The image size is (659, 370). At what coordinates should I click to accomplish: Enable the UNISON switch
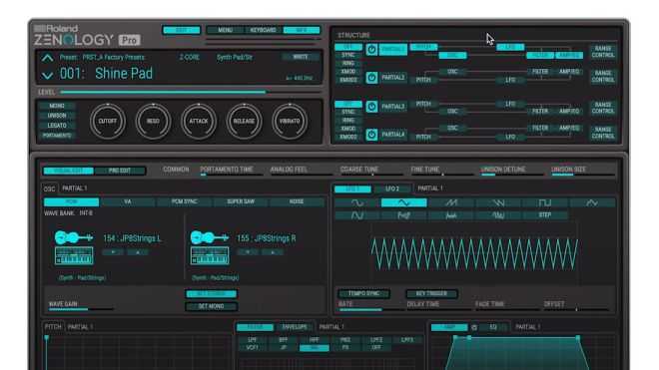coord(57,116)
